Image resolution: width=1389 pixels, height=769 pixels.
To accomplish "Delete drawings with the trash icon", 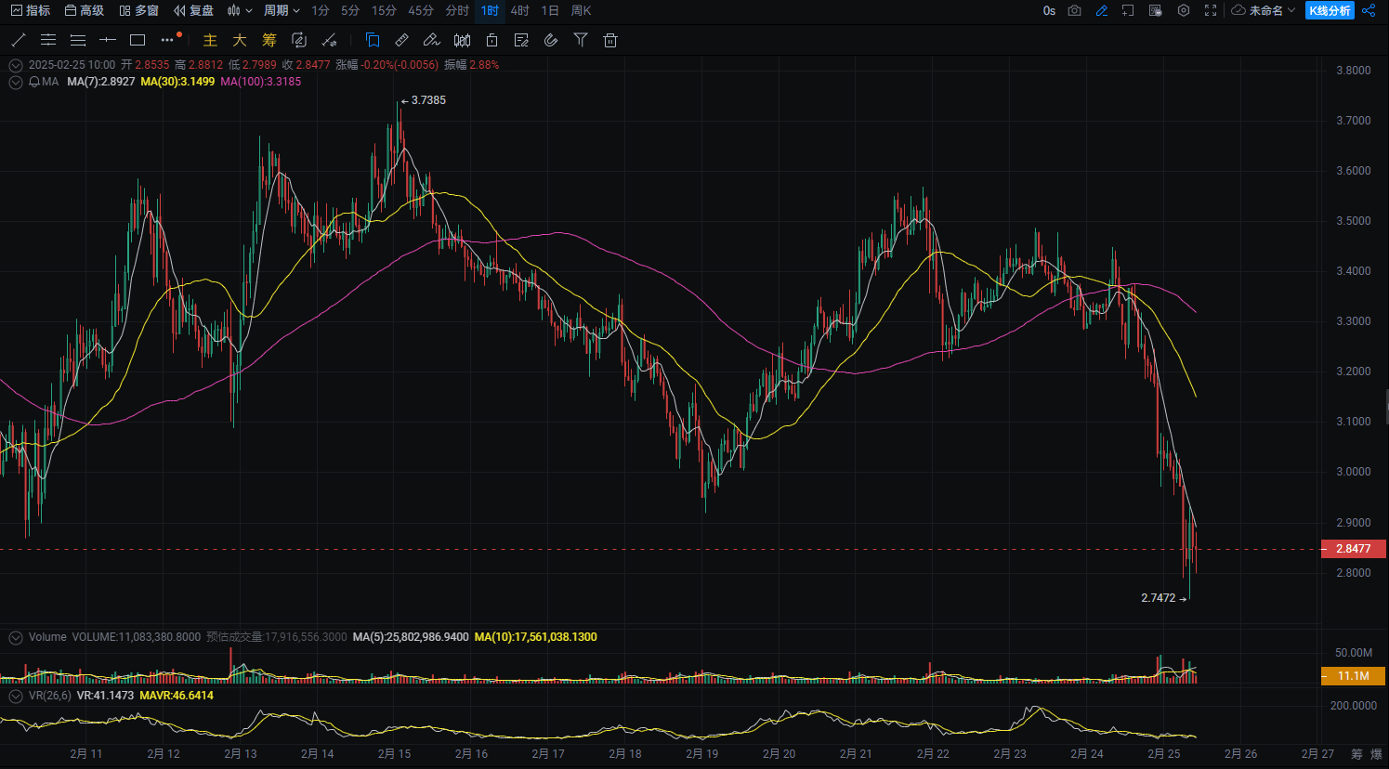I will (610, 40).
